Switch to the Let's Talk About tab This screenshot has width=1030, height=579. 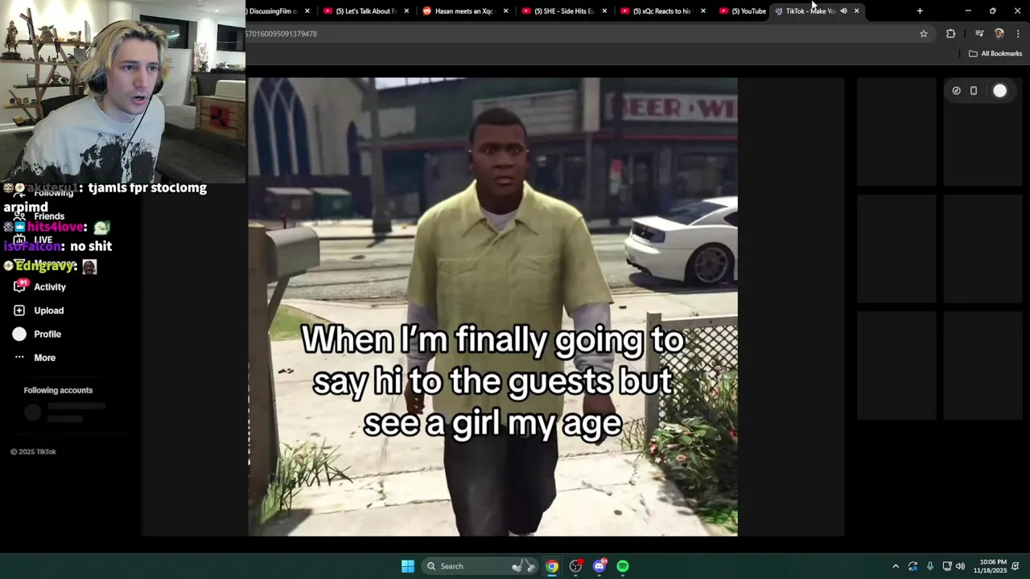tap(367, 11)
